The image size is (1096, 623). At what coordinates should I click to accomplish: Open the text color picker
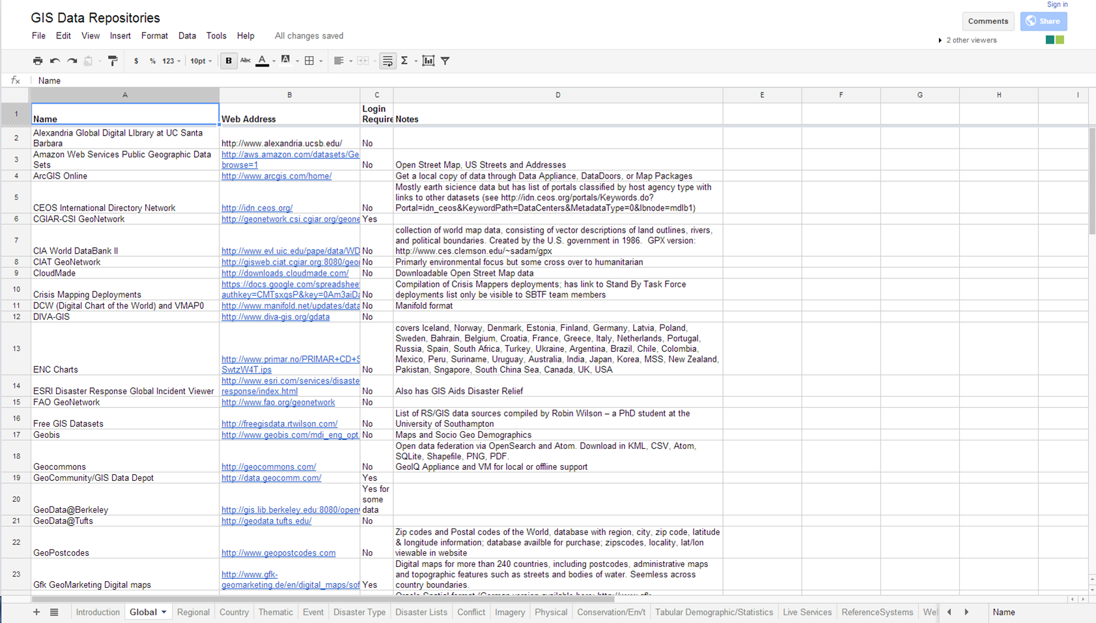pos(262,61)
